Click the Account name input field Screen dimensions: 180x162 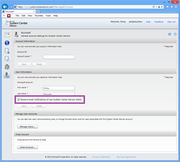59,57
